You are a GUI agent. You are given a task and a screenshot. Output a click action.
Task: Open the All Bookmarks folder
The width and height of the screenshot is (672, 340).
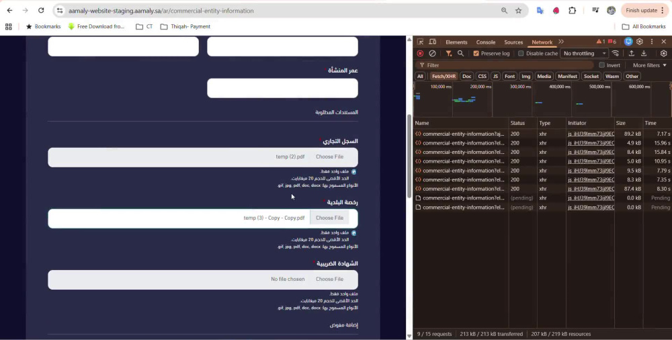643,27
